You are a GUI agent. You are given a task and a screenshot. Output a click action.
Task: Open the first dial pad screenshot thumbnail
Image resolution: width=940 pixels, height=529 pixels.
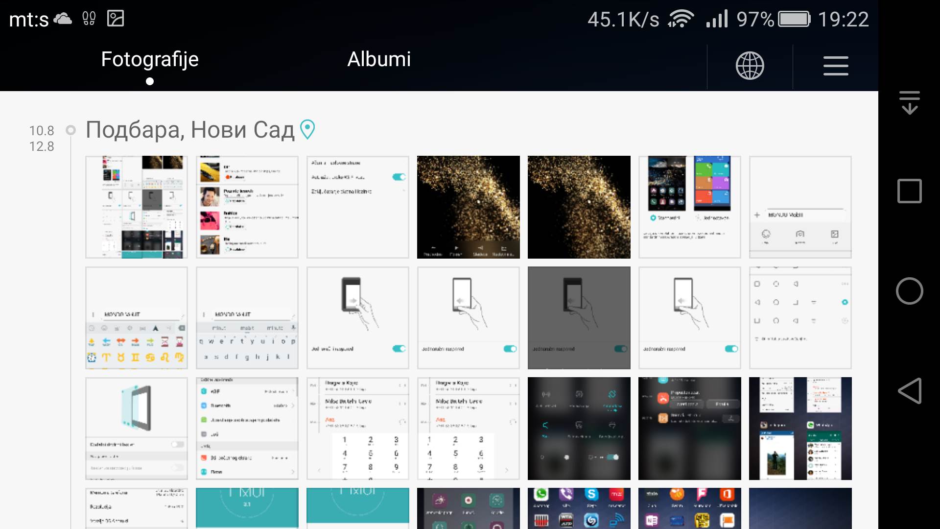(x=358, y=428)
